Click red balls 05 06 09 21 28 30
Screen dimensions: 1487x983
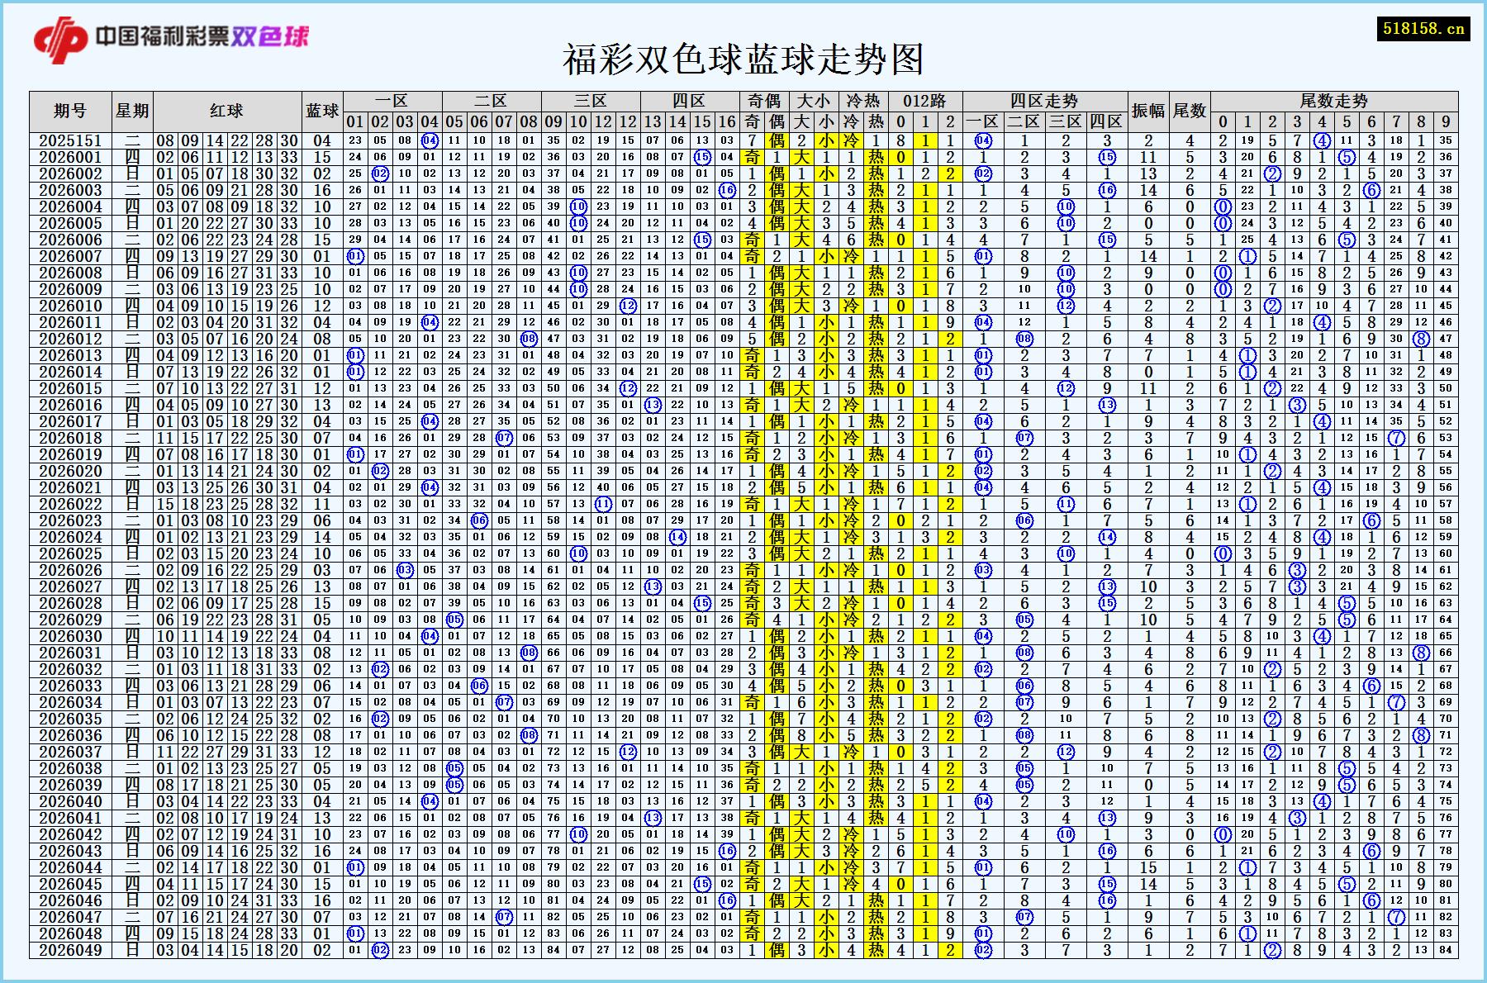227,190
